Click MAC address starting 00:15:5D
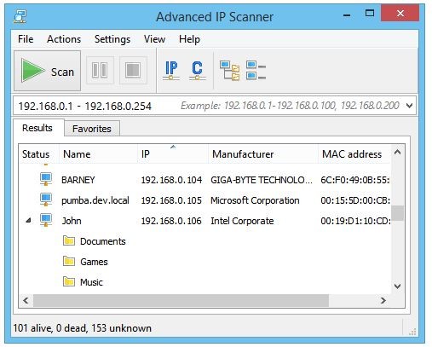 click(355, 200)
